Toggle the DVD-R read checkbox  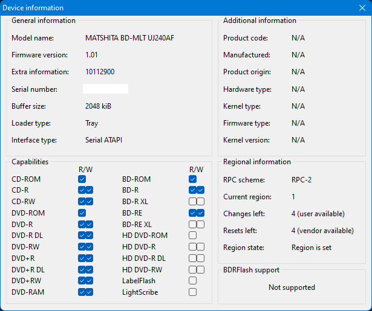coord(82,224)
